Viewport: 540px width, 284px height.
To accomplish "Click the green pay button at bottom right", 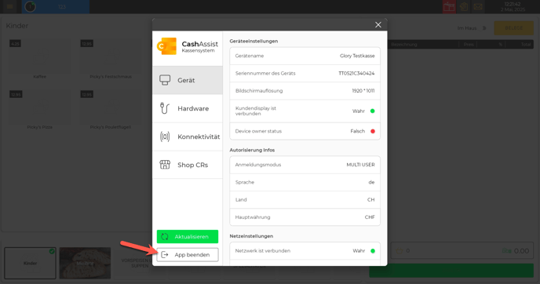I will point(451,271).
